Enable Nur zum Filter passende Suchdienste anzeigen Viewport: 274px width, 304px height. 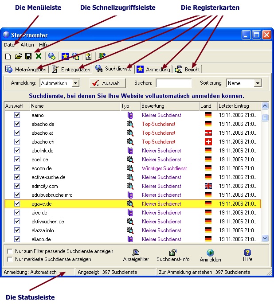pos(10,251)
